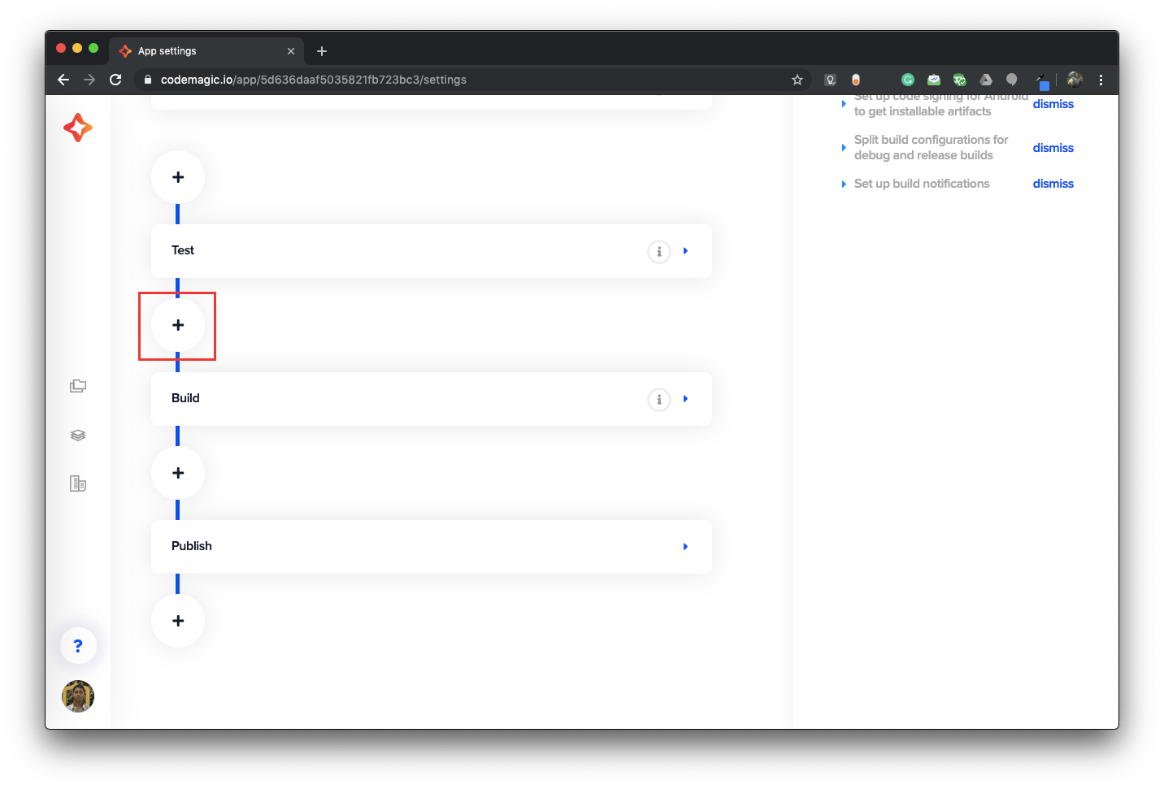Screen dimensions: 1164x789
Task: Expand the Build step settings
Action: (684, 399)
